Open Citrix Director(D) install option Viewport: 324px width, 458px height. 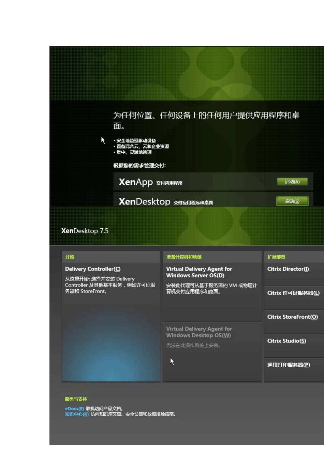(x=294, y=274)
